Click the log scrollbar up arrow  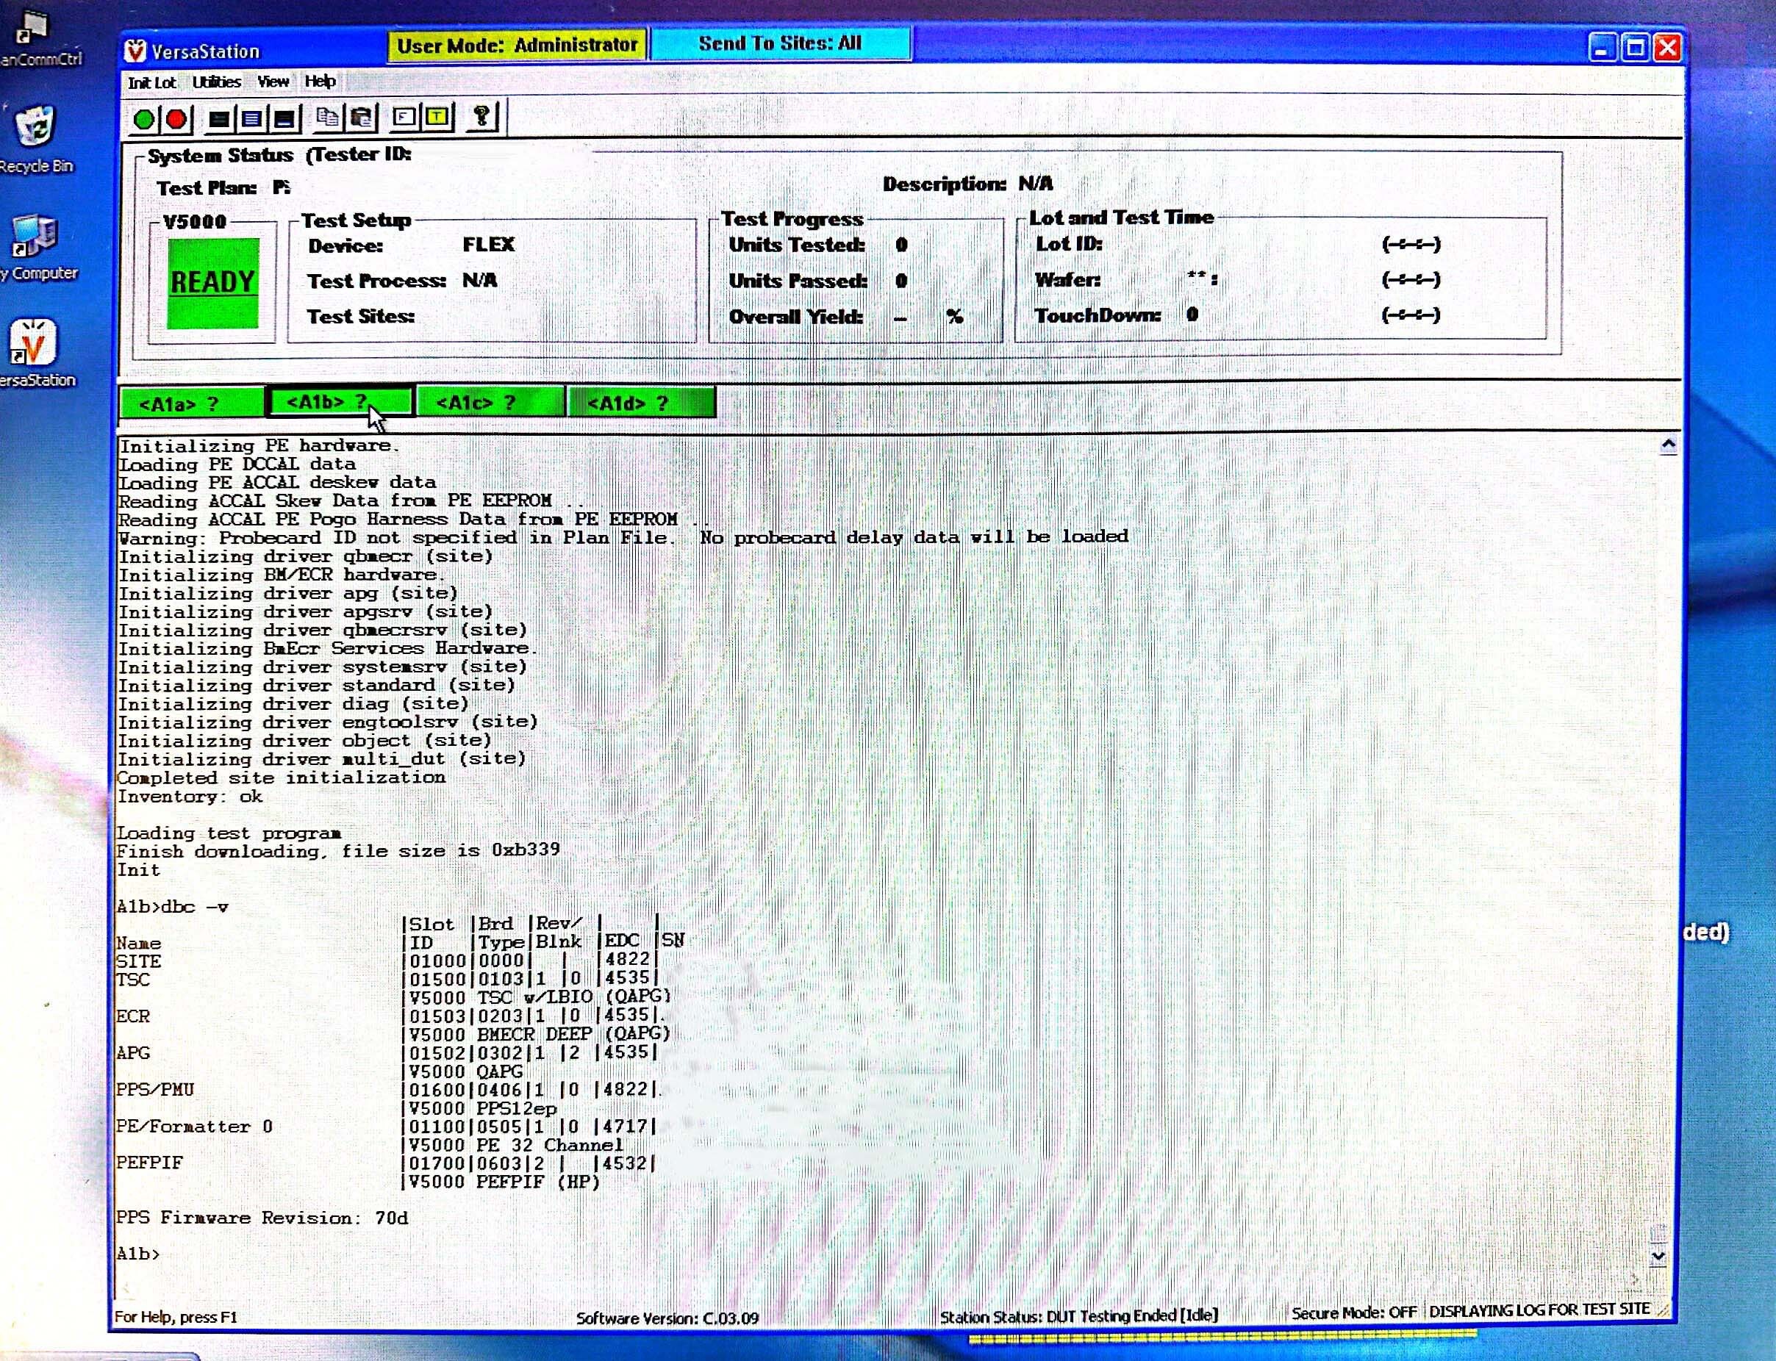pos(1667,445)
